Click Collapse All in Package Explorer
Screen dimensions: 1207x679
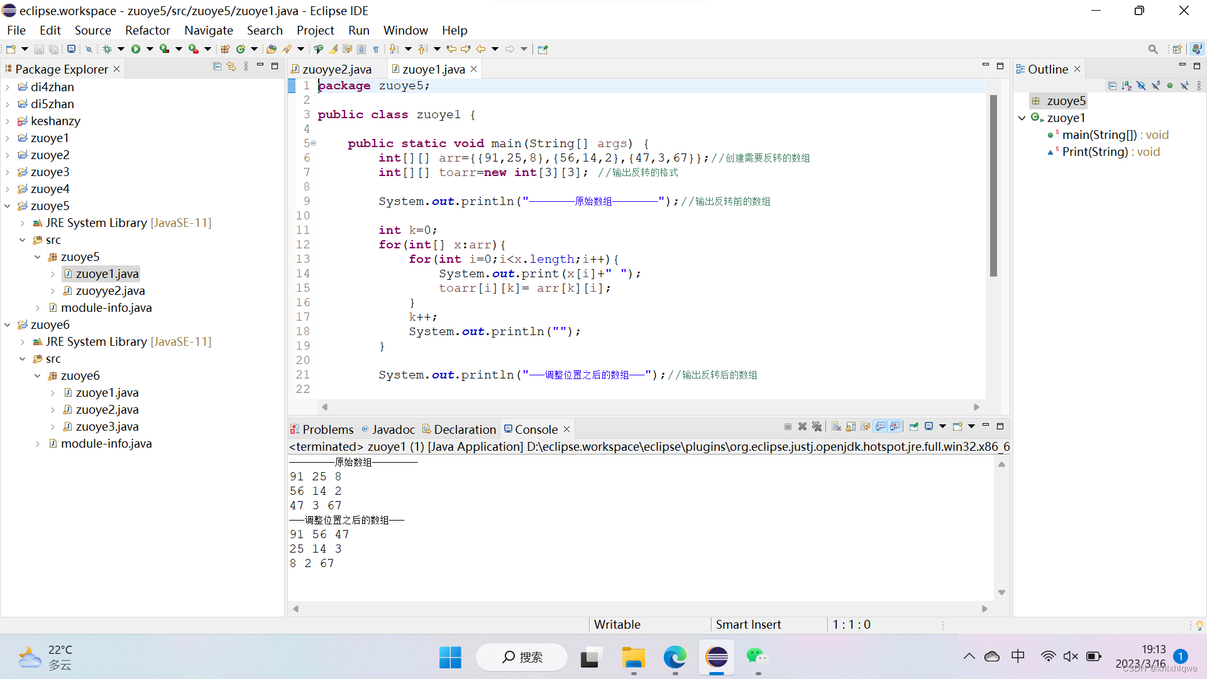217,67
